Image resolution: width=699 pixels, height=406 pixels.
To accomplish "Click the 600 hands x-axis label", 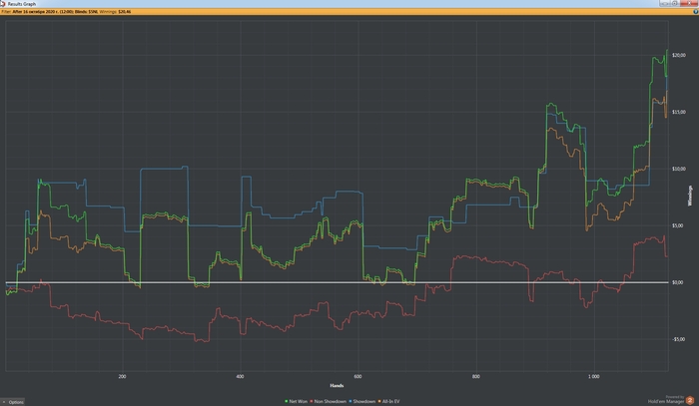I will point(357,377).
